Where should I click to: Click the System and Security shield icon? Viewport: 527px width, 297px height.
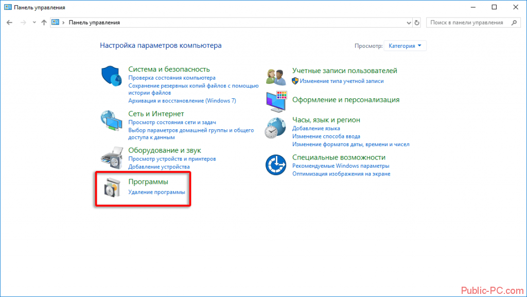pyautogui.click(x=111, y=77)
